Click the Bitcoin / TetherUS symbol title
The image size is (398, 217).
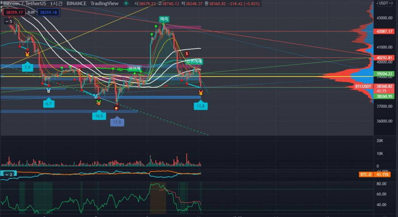click(x=25, y=4)
